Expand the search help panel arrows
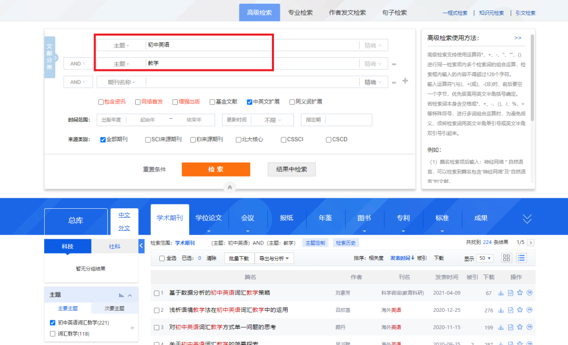The width and height of the screenshot is (568, 345). [518, 38]
